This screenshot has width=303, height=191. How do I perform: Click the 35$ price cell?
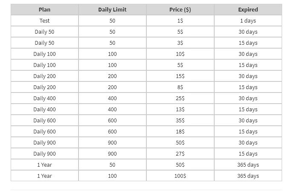tap(180, 121)
